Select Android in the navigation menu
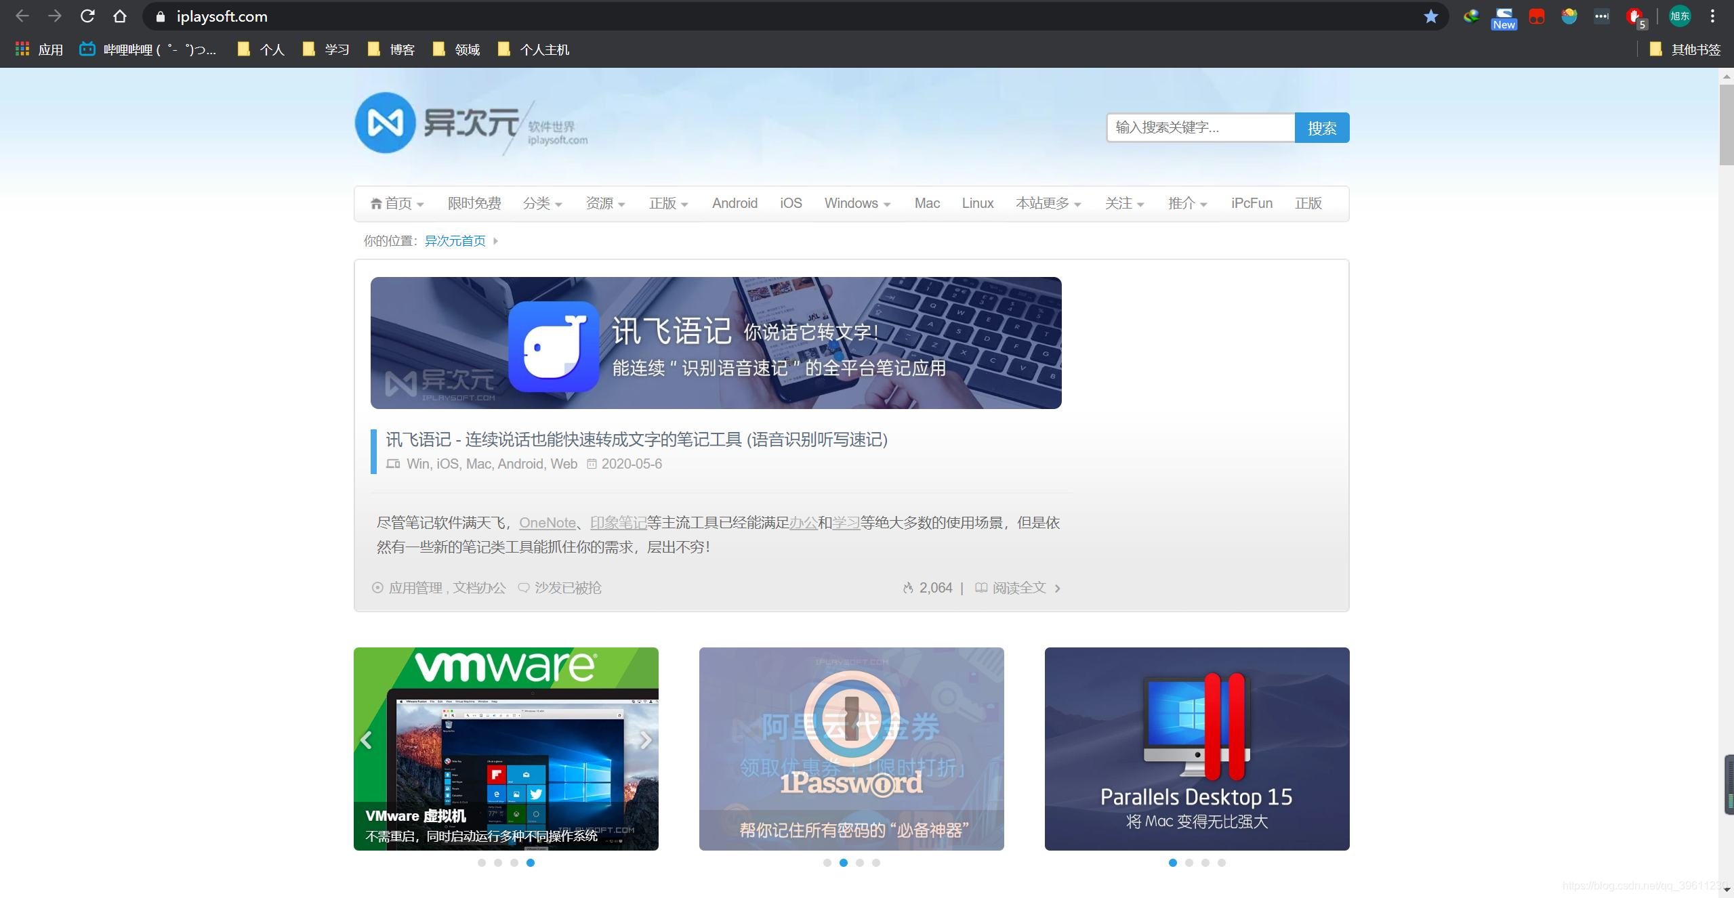The width and height of the screenshot is (1734, 898). click(x=734, y=203)
